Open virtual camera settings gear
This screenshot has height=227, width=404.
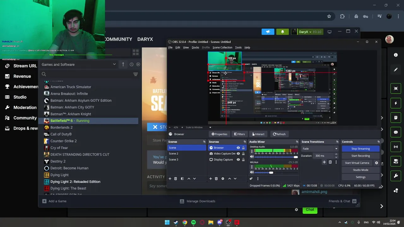pyautogui.click(x=376, y=163)
